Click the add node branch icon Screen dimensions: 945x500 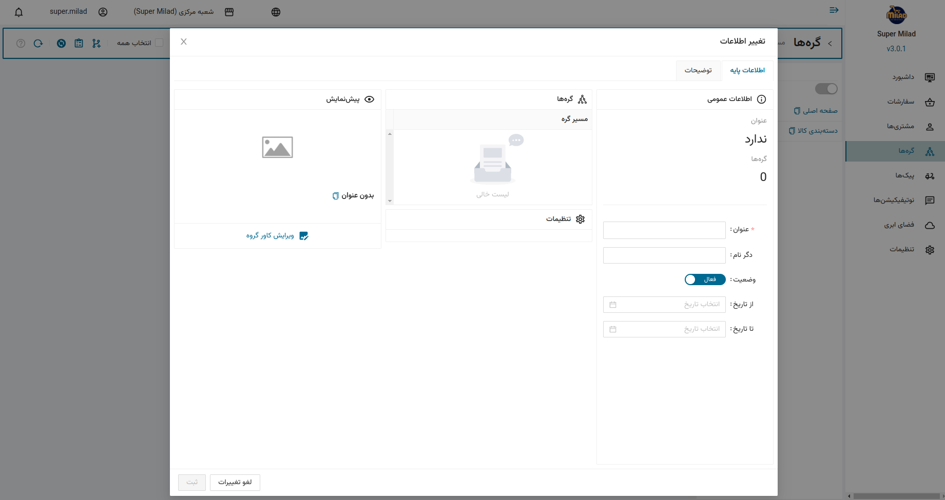click(97, 44)
